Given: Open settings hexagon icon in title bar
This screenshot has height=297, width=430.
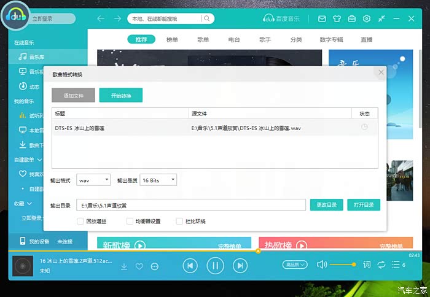Looking at the screenshot, I should (x=367, y=19).
